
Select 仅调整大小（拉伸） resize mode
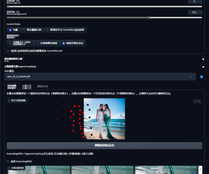(x=10, y=43)
